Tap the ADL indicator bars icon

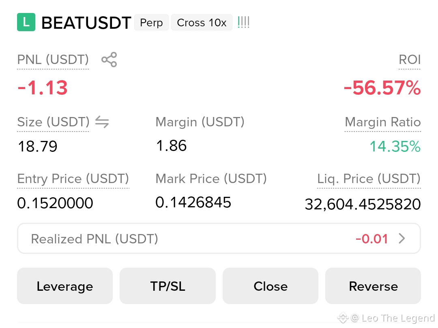(243, 22)
